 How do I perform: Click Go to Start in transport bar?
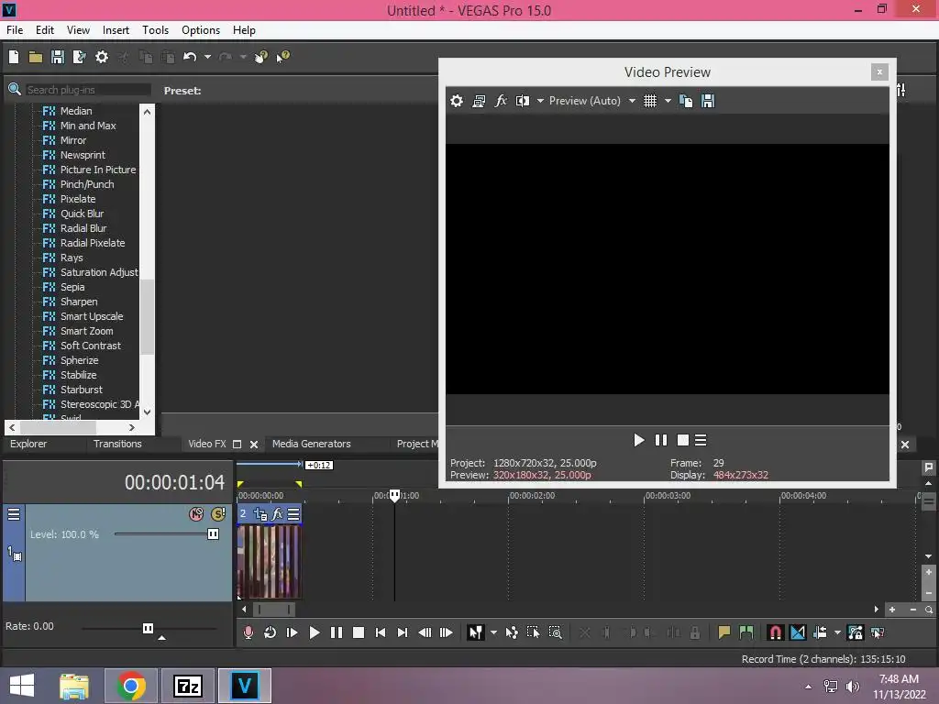point(381,632)
